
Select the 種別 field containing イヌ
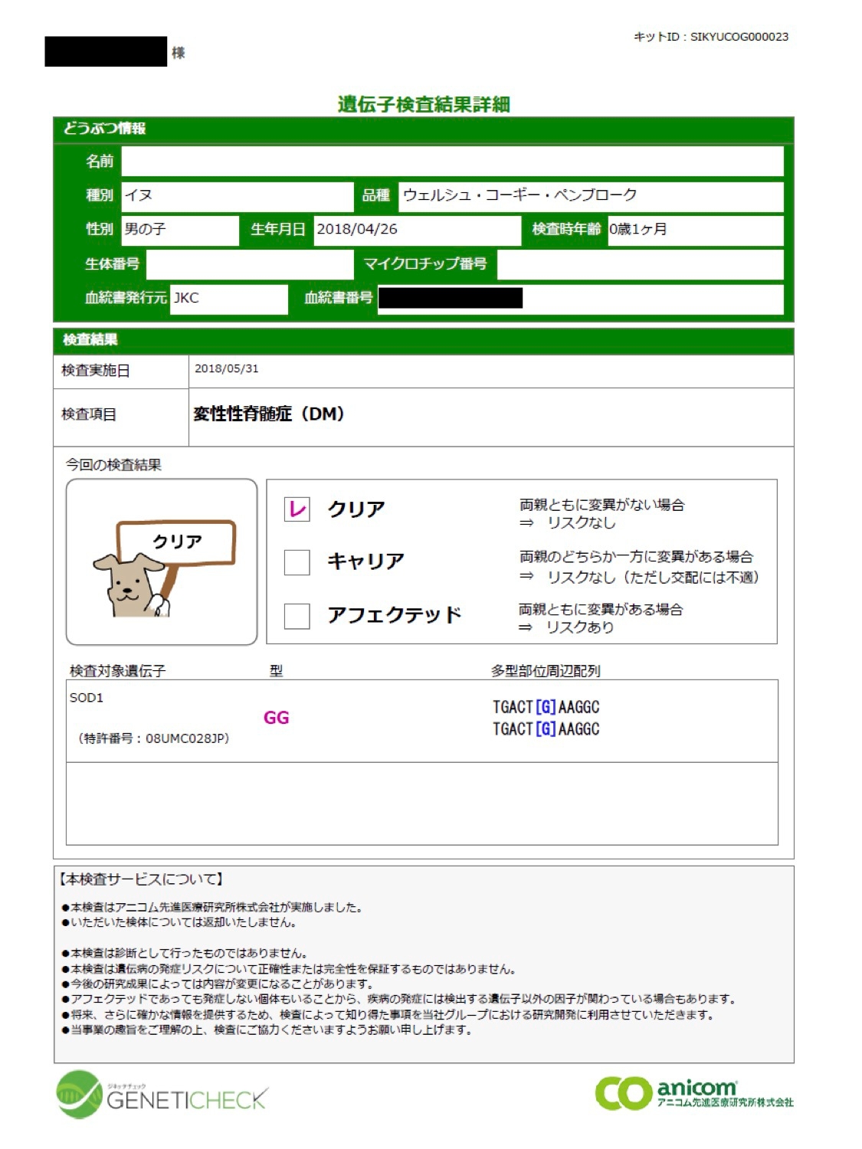[x=238, y=196]
